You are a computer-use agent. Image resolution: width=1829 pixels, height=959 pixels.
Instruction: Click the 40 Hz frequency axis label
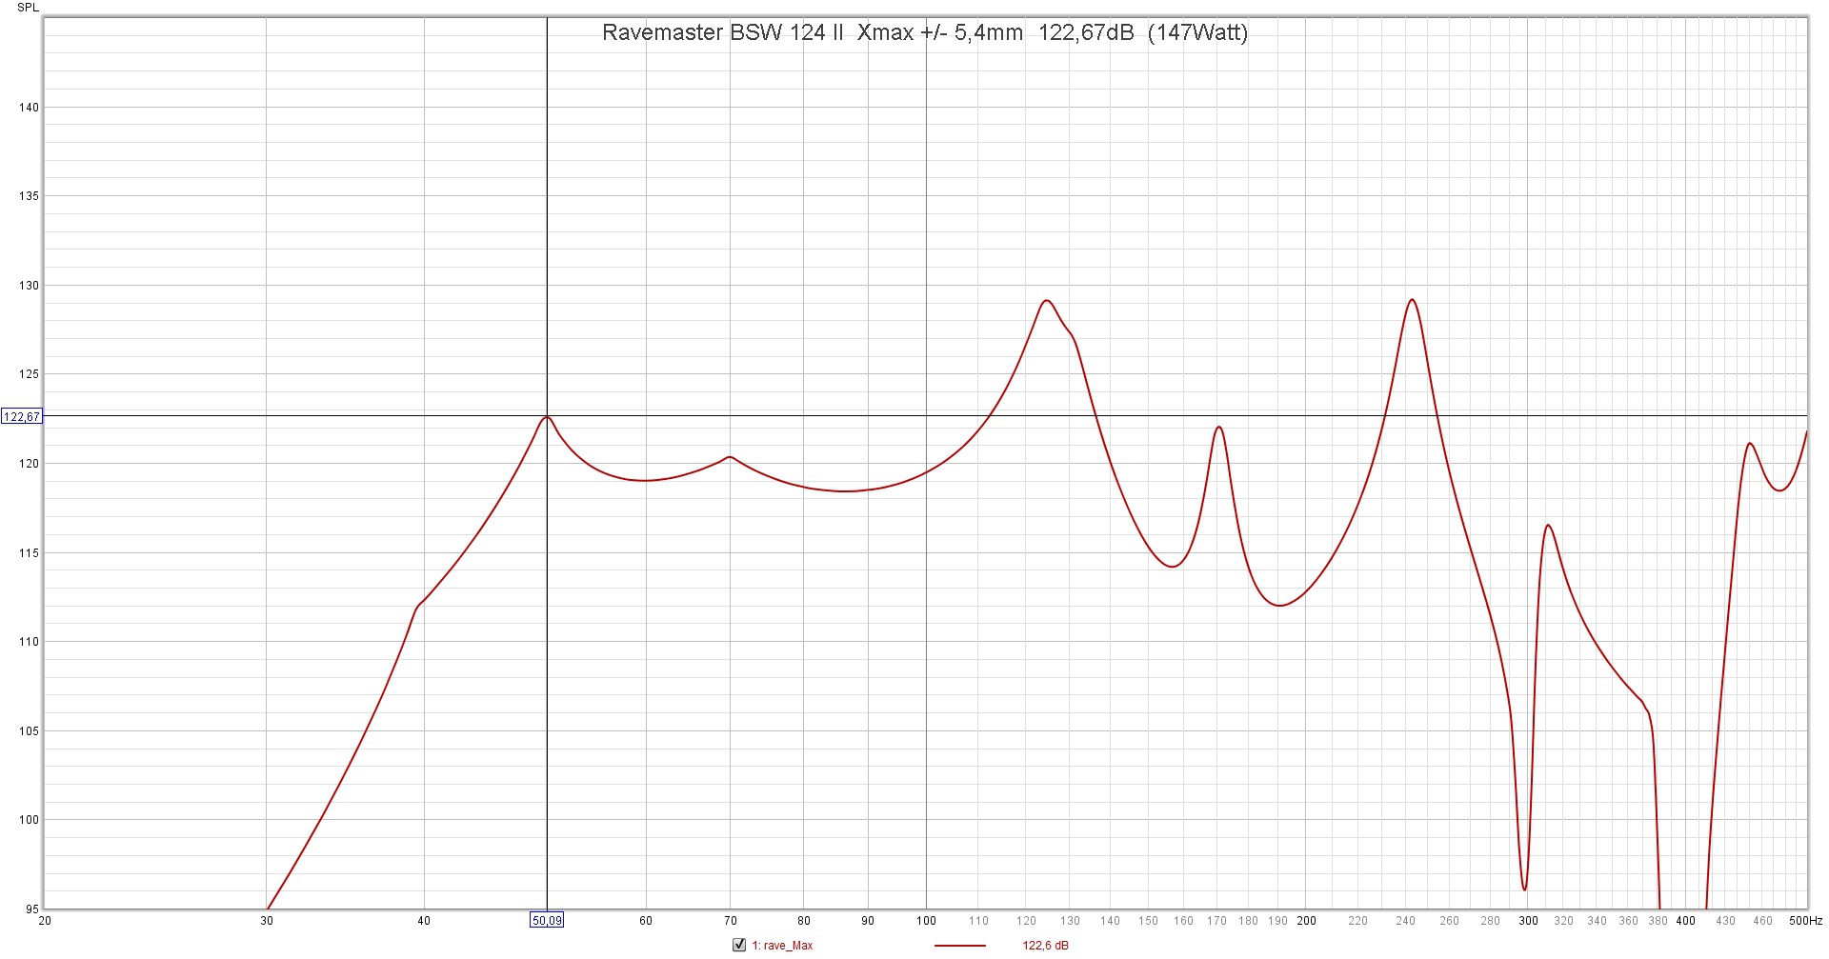click(x=424, y=921)
